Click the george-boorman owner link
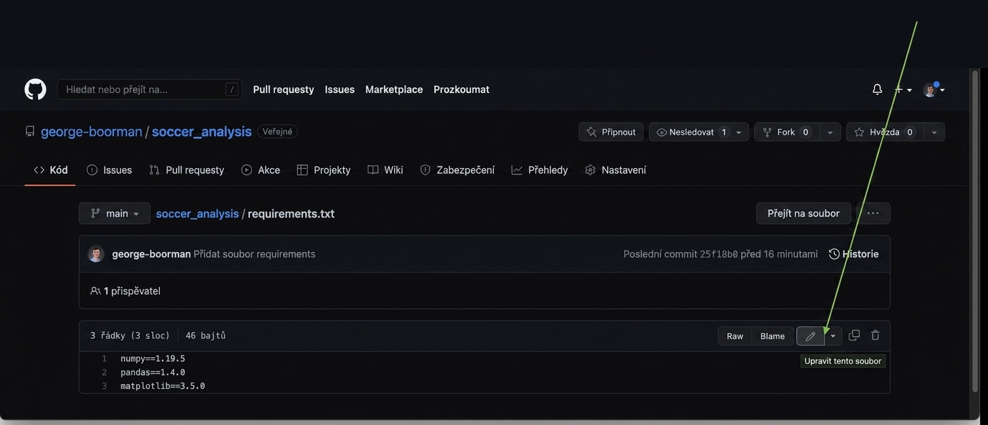Image resolution: width=988 pixels, height=425 pixels. tap(92, 132)
